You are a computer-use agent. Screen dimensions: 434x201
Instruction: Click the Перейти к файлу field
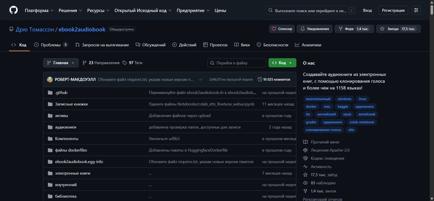point(237,63)
